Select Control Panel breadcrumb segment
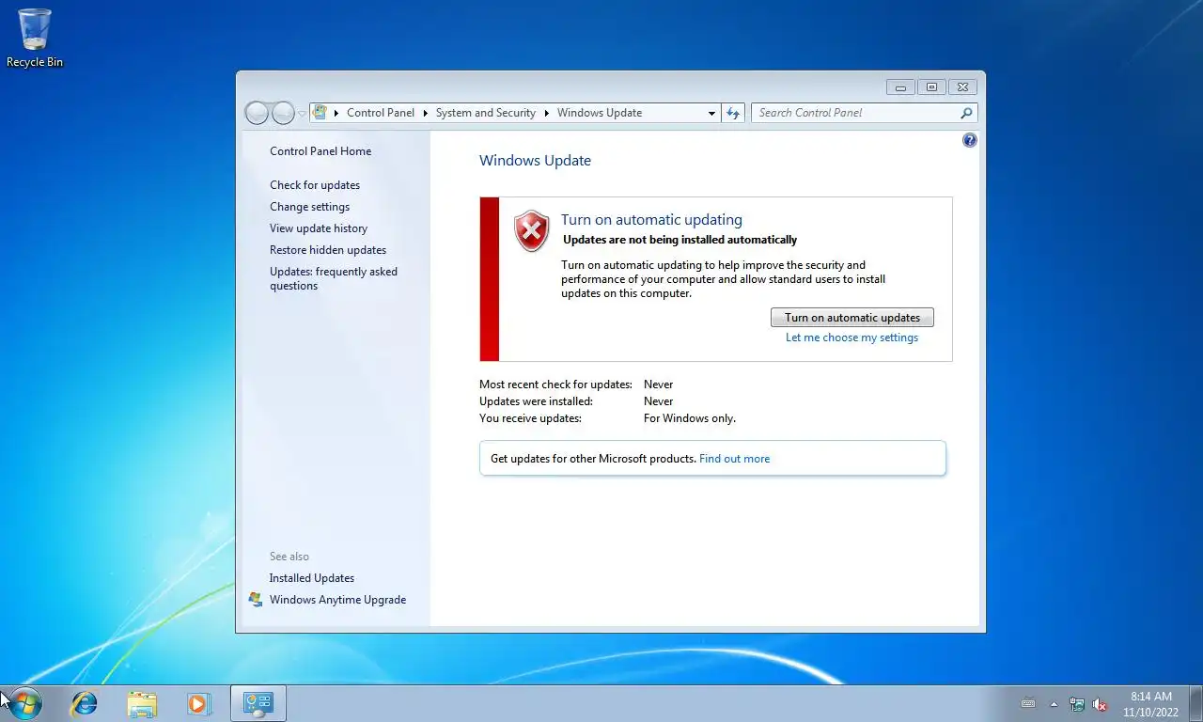This screenshot has width=1203, height=722. [x=381, y=113]
